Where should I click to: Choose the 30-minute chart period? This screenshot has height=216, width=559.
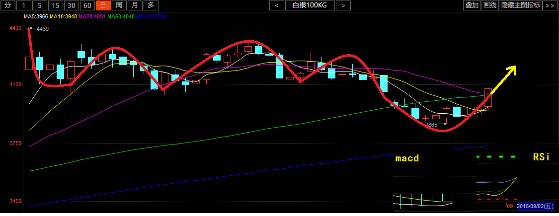tap(72, 5)
